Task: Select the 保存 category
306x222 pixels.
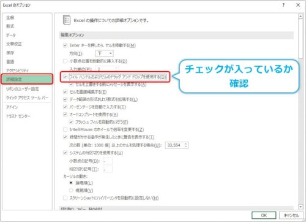Action: 10,53
